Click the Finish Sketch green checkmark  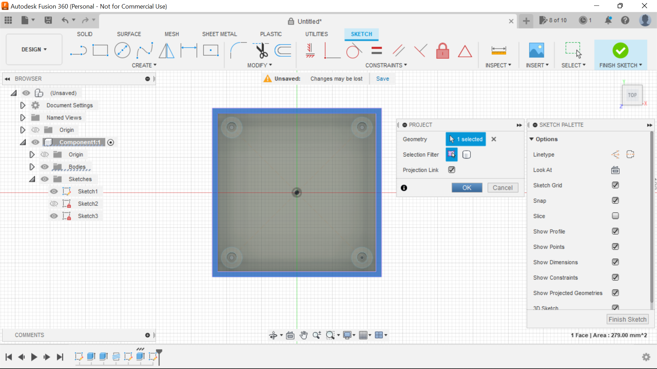click(620, 51)
